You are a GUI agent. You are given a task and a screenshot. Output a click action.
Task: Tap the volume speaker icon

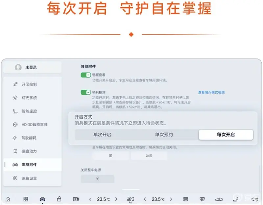254,199
